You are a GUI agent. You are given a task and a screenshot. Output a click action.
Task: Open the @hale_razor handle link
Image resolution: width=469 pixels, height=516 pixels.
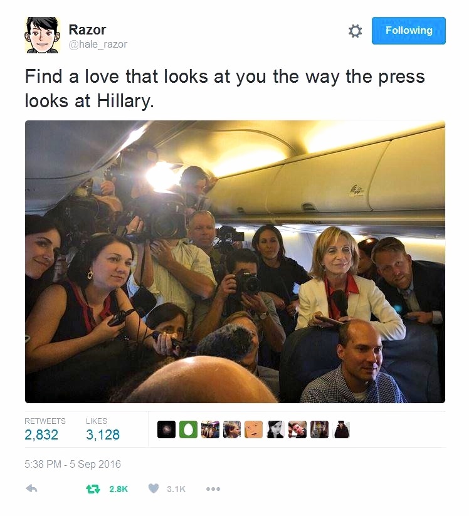pyautogui.click(x=98, y=44)
